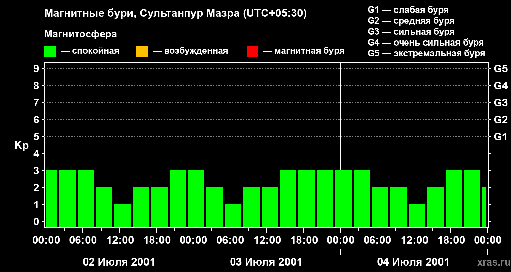Select the '— спокойная' legend label

tap(90, 51)
